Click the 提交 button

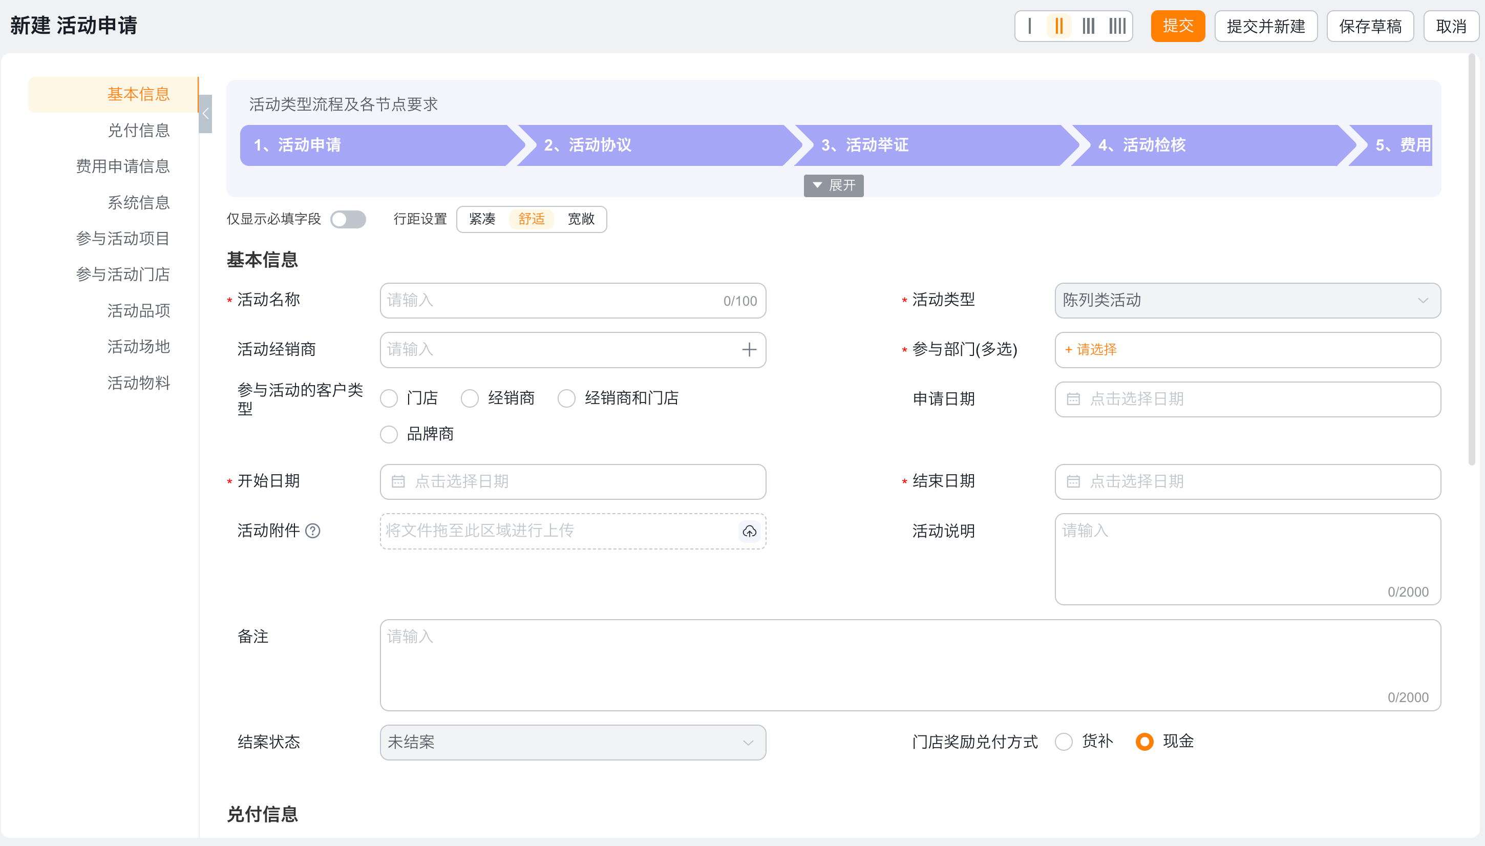click(x=1177, y=26)
